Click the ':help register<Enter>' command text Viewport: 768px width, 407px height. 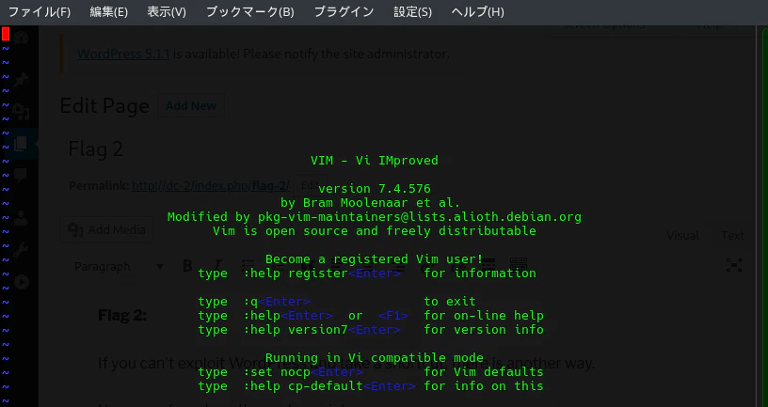(322, 273)
